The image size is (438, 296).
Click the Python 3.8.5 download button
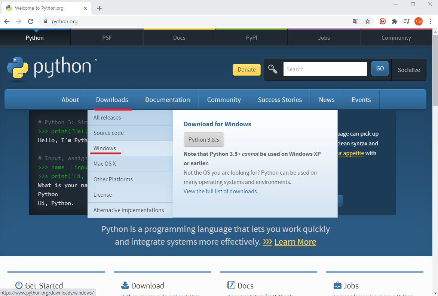[x=203, y=140]
